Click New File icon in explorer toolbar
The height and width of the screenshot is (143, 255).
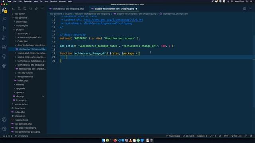[19, 9]
